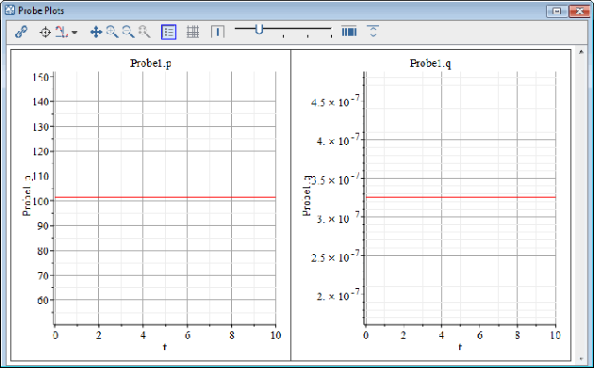Click the plot columns slider handle
Screen dimensions: 594x368
[258, 29]
